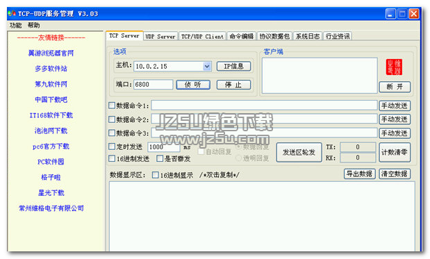
Task: Click the 清空数据 button
Action: coord(395,174)
